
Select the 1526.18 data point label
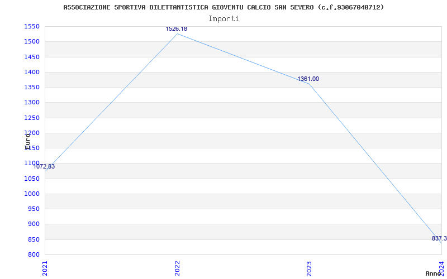176,29
